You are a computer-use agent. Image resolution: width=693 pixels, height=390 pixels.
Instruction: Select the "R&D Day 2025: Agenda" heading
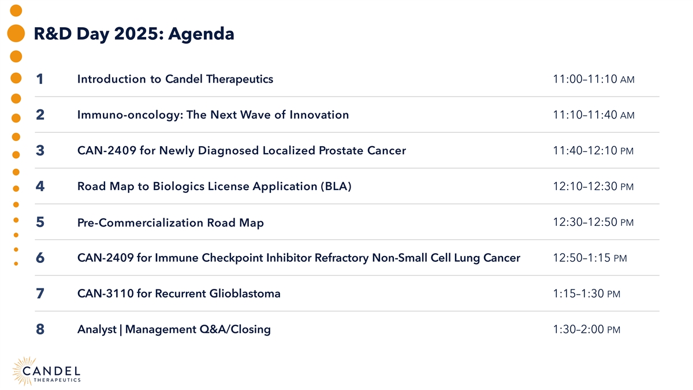point(134,34)
